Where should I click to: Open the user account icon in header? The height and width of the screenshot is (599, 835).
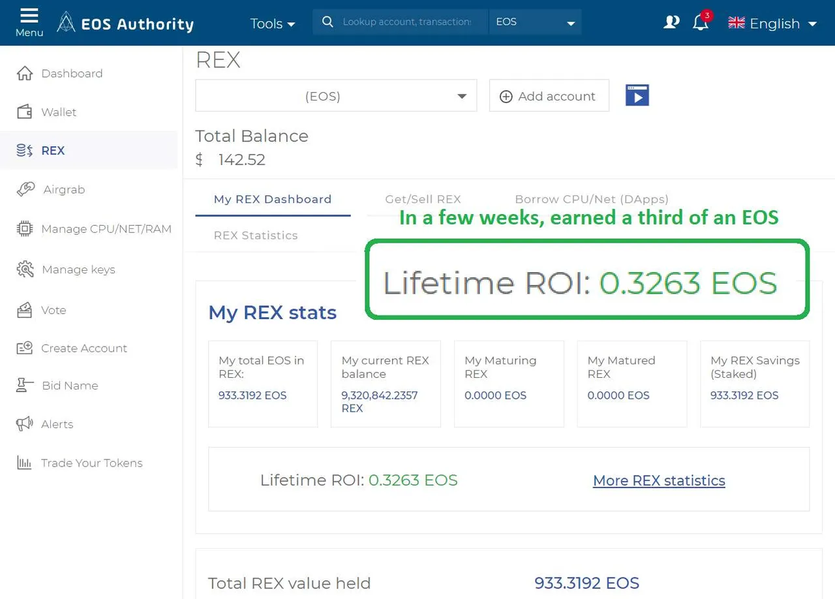[671, 23]
